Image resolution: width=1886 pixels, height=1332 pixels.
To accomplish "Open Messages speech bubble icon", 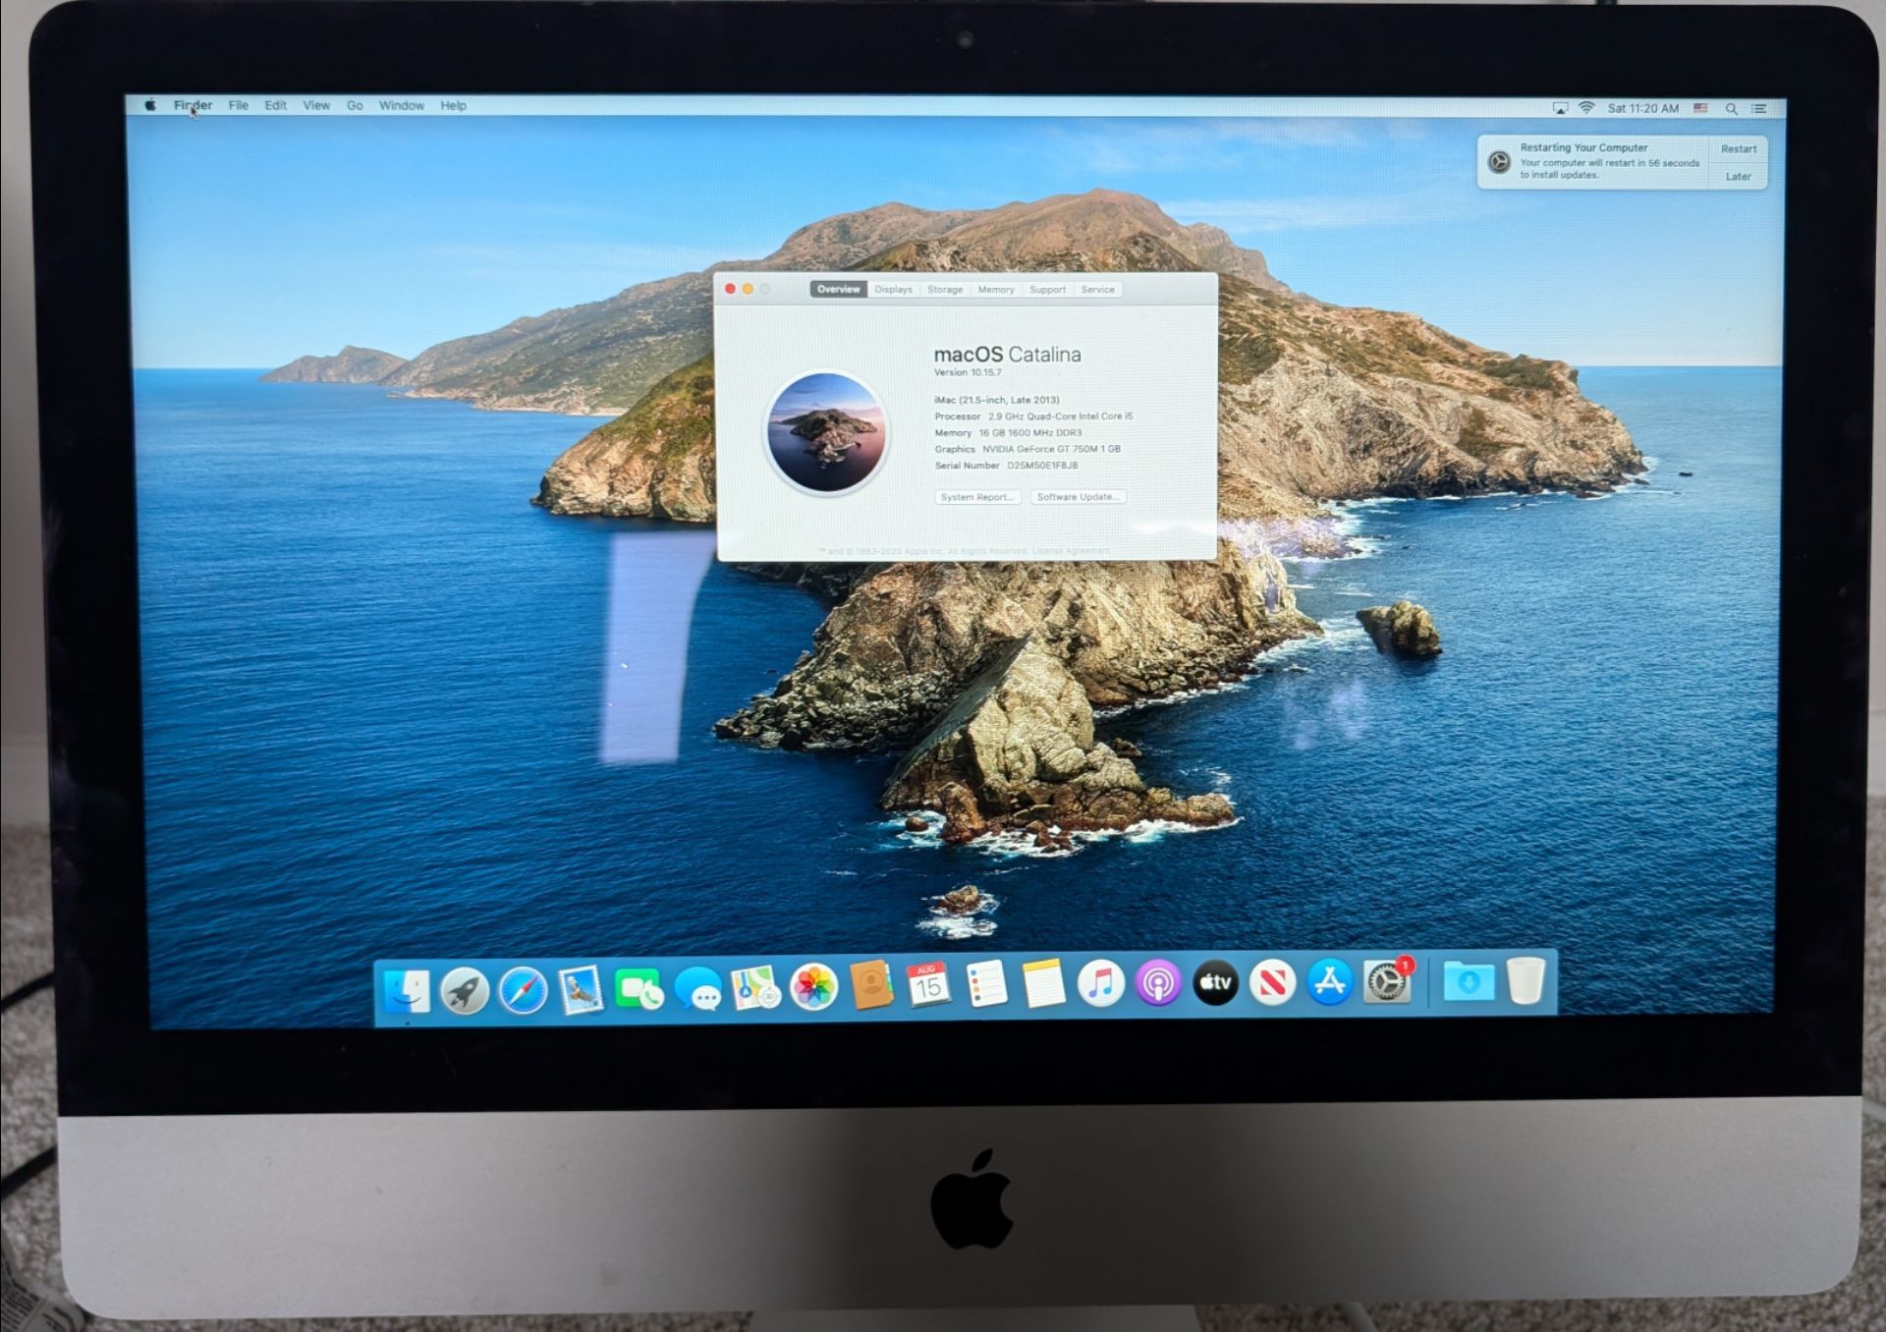I will tap(697, 988).
